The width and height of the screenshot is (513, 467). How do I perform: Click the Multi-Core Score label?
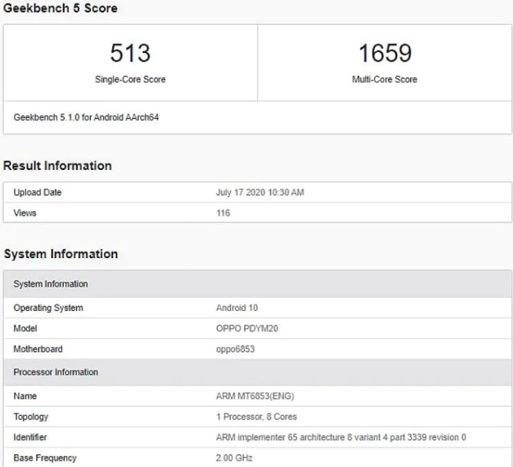(385, 79)
